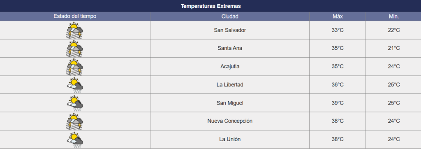Image resolution: width=421 pixels, height=149 pixels.
Task: Select the La Unión city cell
Action: [x=230, y=139]
